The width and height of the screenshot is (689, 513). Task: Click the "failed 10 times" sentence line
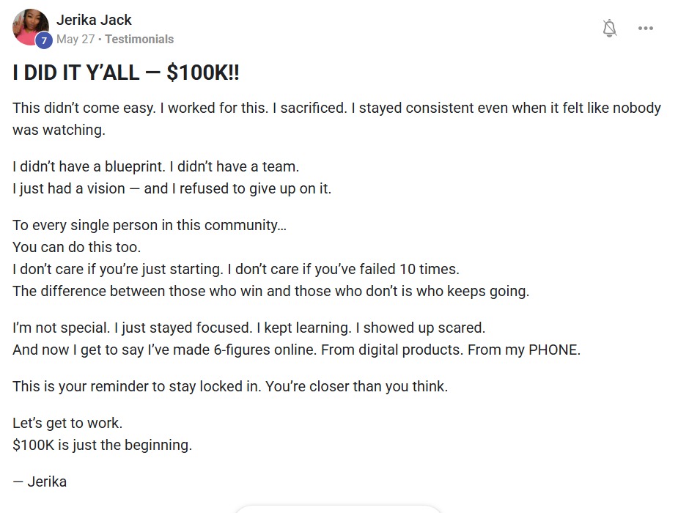pos(235,269)
